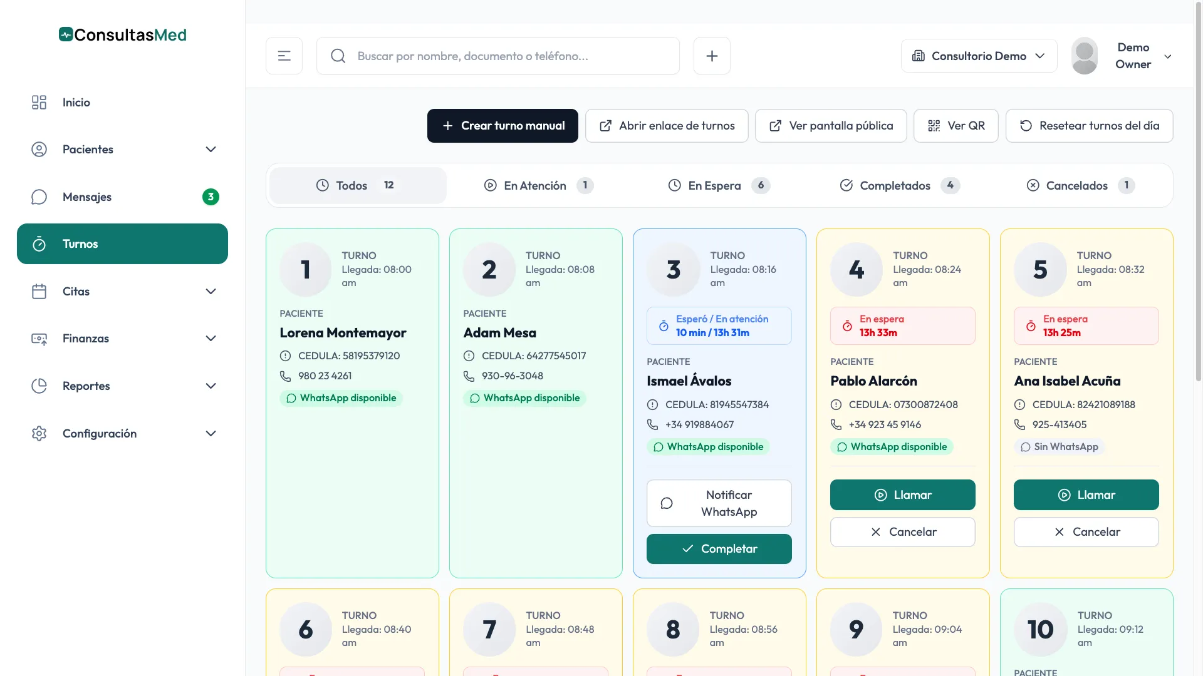Screen dimensions: 1203x676
Task: Expand the Reportes menu chevron
Action: pyautogui.click(x=211, y=386)
